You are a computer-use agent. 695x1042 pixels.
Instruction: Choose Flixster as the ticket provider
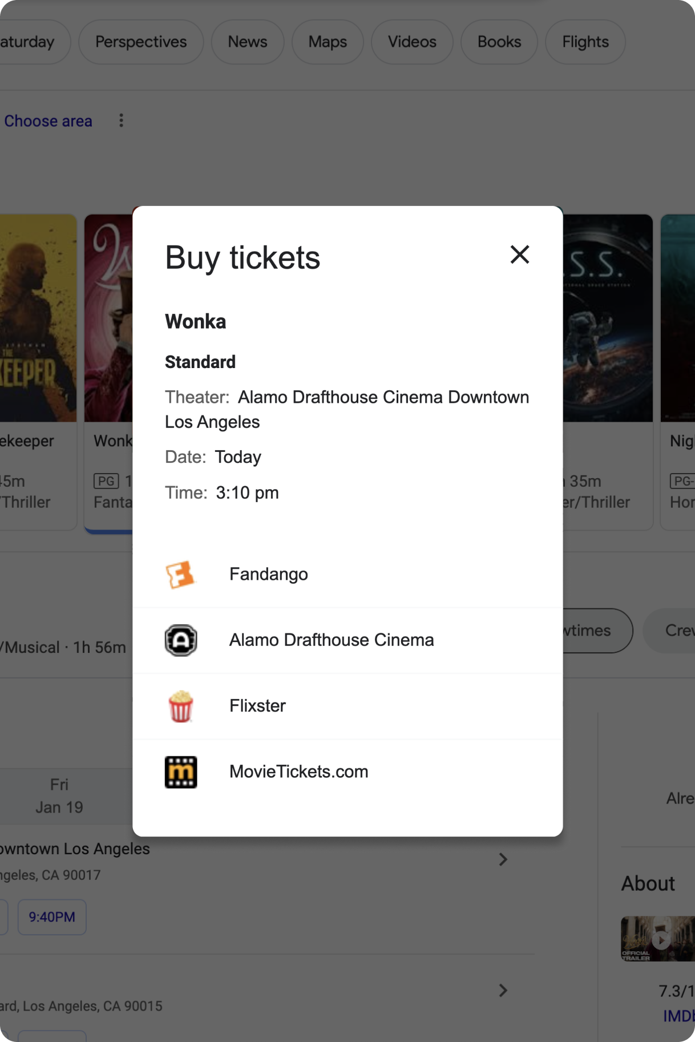257,706
